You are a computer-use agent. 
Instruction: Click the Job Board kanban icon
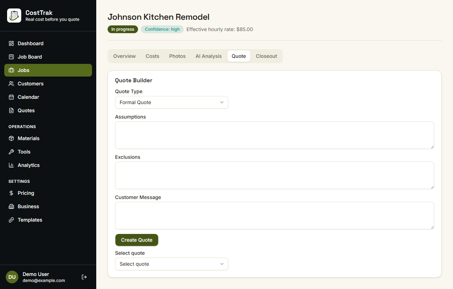click(x=11, y=57)
